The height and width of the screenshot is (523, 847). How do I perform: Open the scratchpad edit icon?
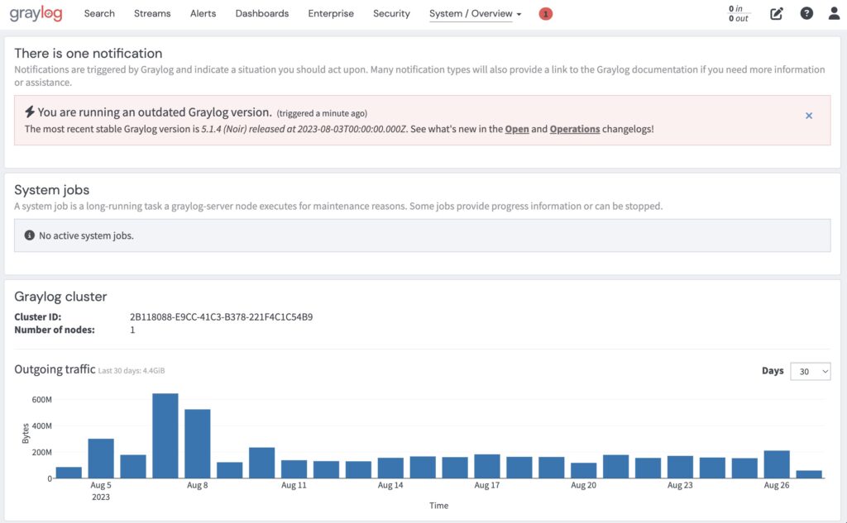pyautogui.click(x=776, y=13)
